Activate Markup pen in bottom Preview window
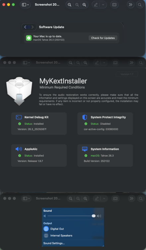146x250 pixels. 97,199
